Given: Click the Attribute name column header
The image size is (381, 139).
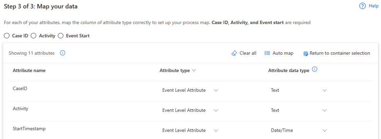Looking at the screenshot, I should pos(29,70).
